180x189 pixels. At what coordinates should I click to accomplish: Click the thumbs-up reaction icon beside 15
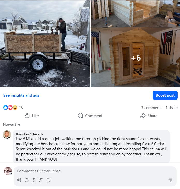click(x=6, y=108)
